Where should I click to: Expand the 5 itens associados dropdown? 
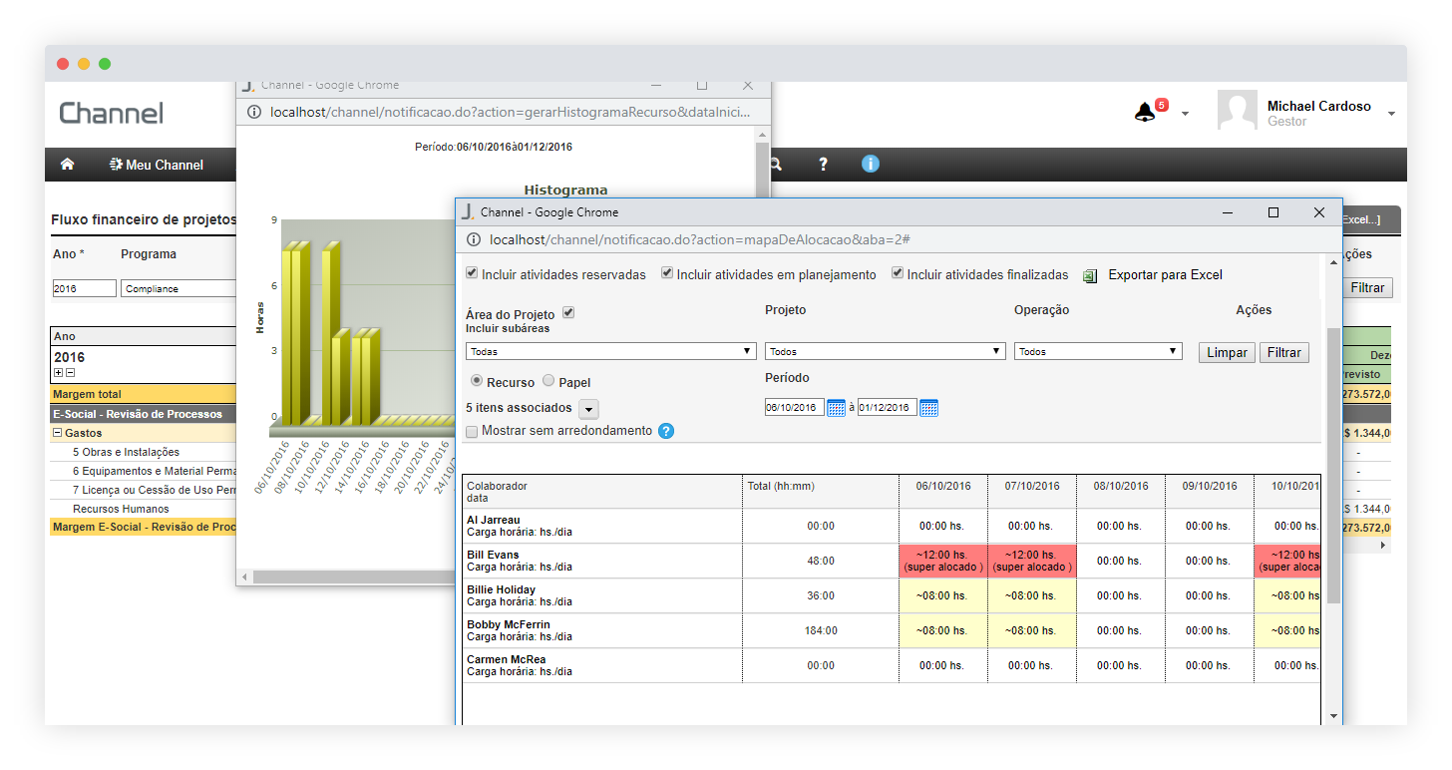tap(588, 409)
